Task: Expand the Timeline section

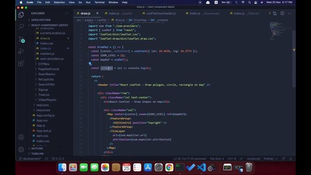Action: point(37,154)
